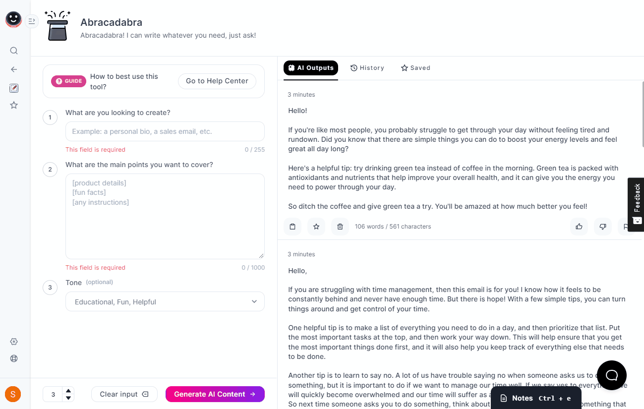Give thumbs down to the first output
The width and height of the screenshot is (644, 409).
[x=603, y=227]
